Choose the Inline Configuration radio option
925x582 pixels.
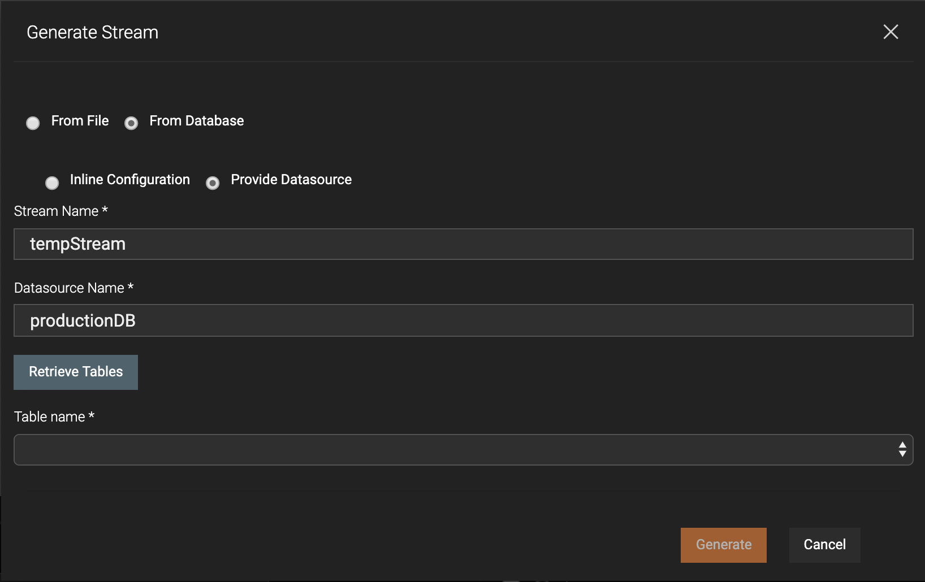click(52, 183)
